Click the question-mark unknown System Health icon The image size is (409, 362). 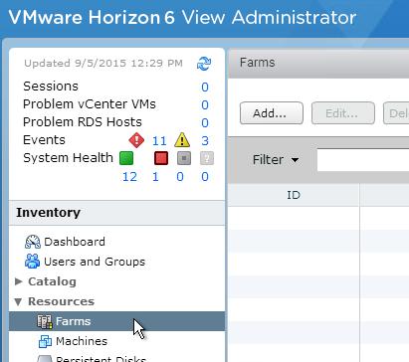(x=207, y=158)
